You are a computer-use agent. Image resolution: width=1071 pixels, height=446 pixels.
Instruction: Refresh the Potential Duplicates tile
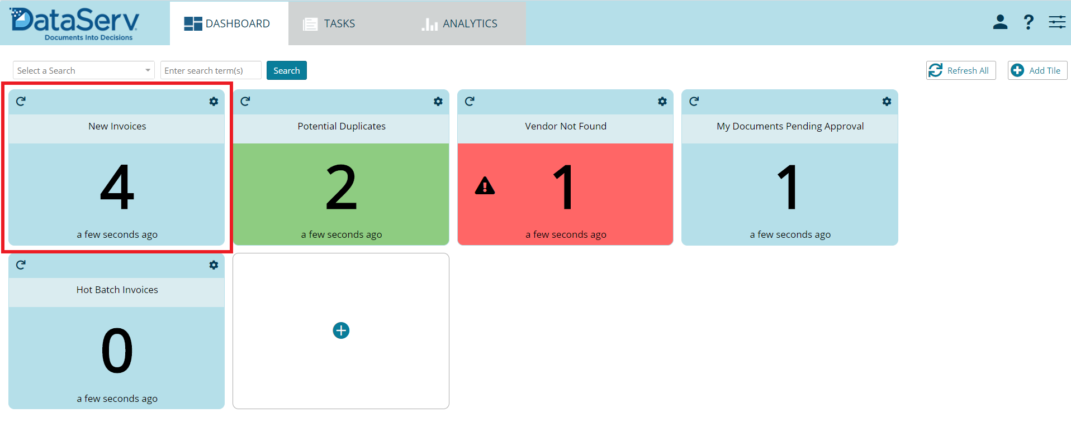(x=245, y=102)
